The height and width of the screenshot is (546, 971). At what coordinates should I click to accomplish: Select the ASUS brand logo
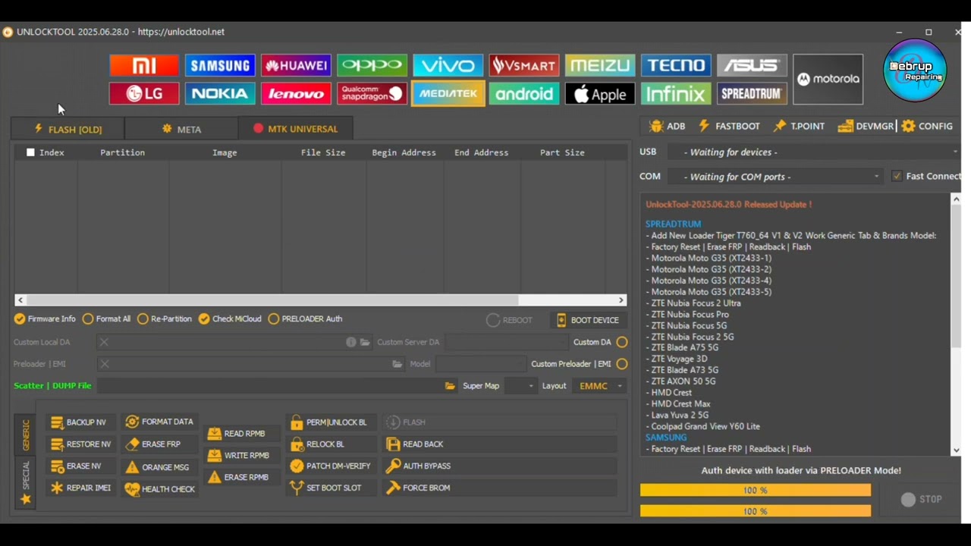tap(752, 65)
